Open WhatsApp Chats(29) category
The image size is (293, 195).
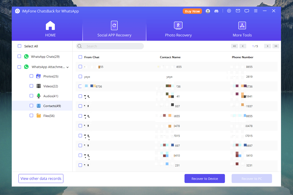[45, 57]
